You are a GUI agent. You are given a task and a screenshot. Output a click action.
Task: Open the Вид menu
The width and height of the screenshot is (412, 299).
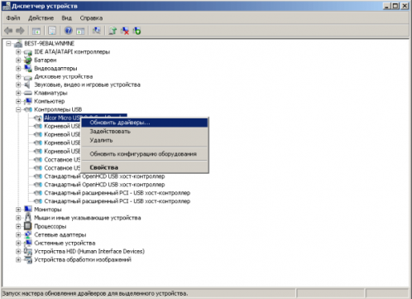click(x=67, y=18)
